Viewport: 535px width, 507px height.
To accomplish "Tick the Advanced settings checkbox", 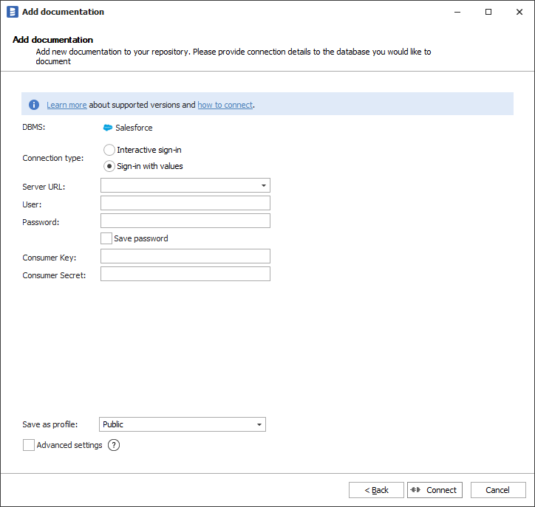I will point(29,445).
